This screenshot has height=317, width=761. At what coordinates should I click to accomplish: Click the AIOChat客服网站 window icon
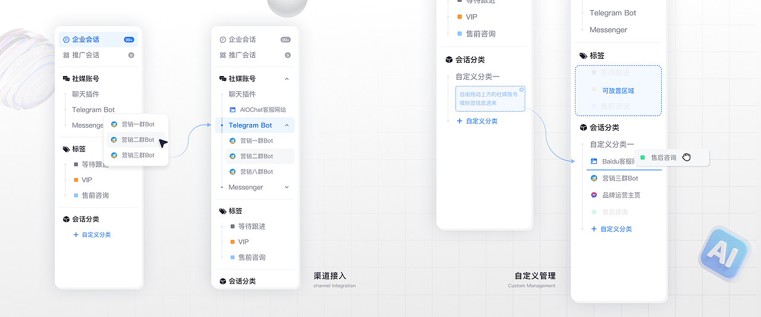coord(233,110)
